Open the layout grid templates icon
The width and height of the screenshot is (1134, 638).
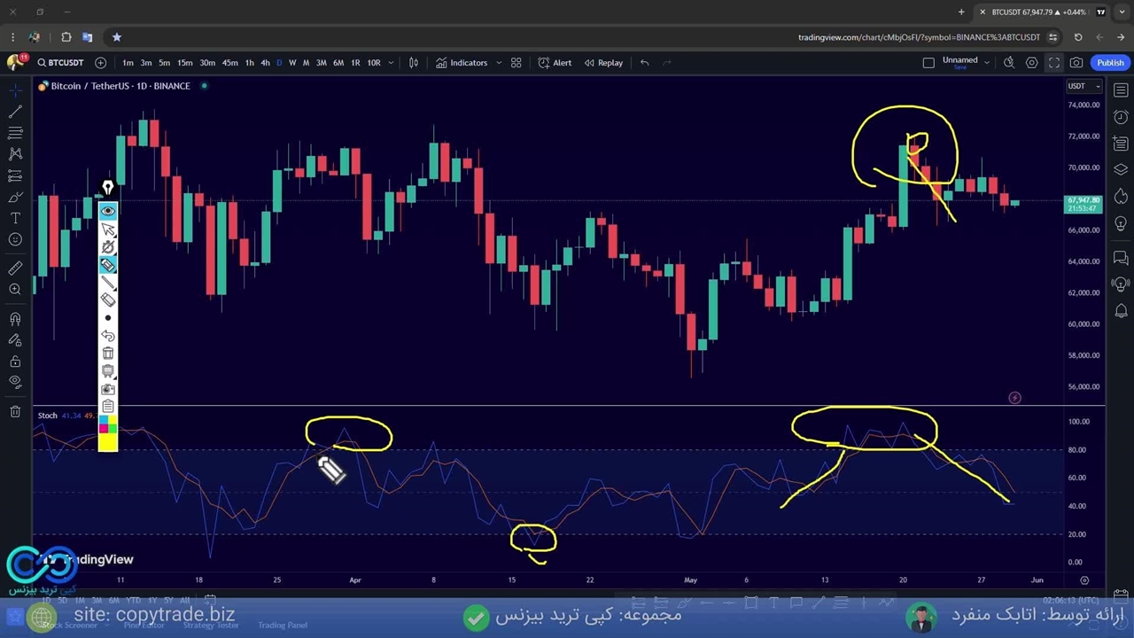(516, 63)
